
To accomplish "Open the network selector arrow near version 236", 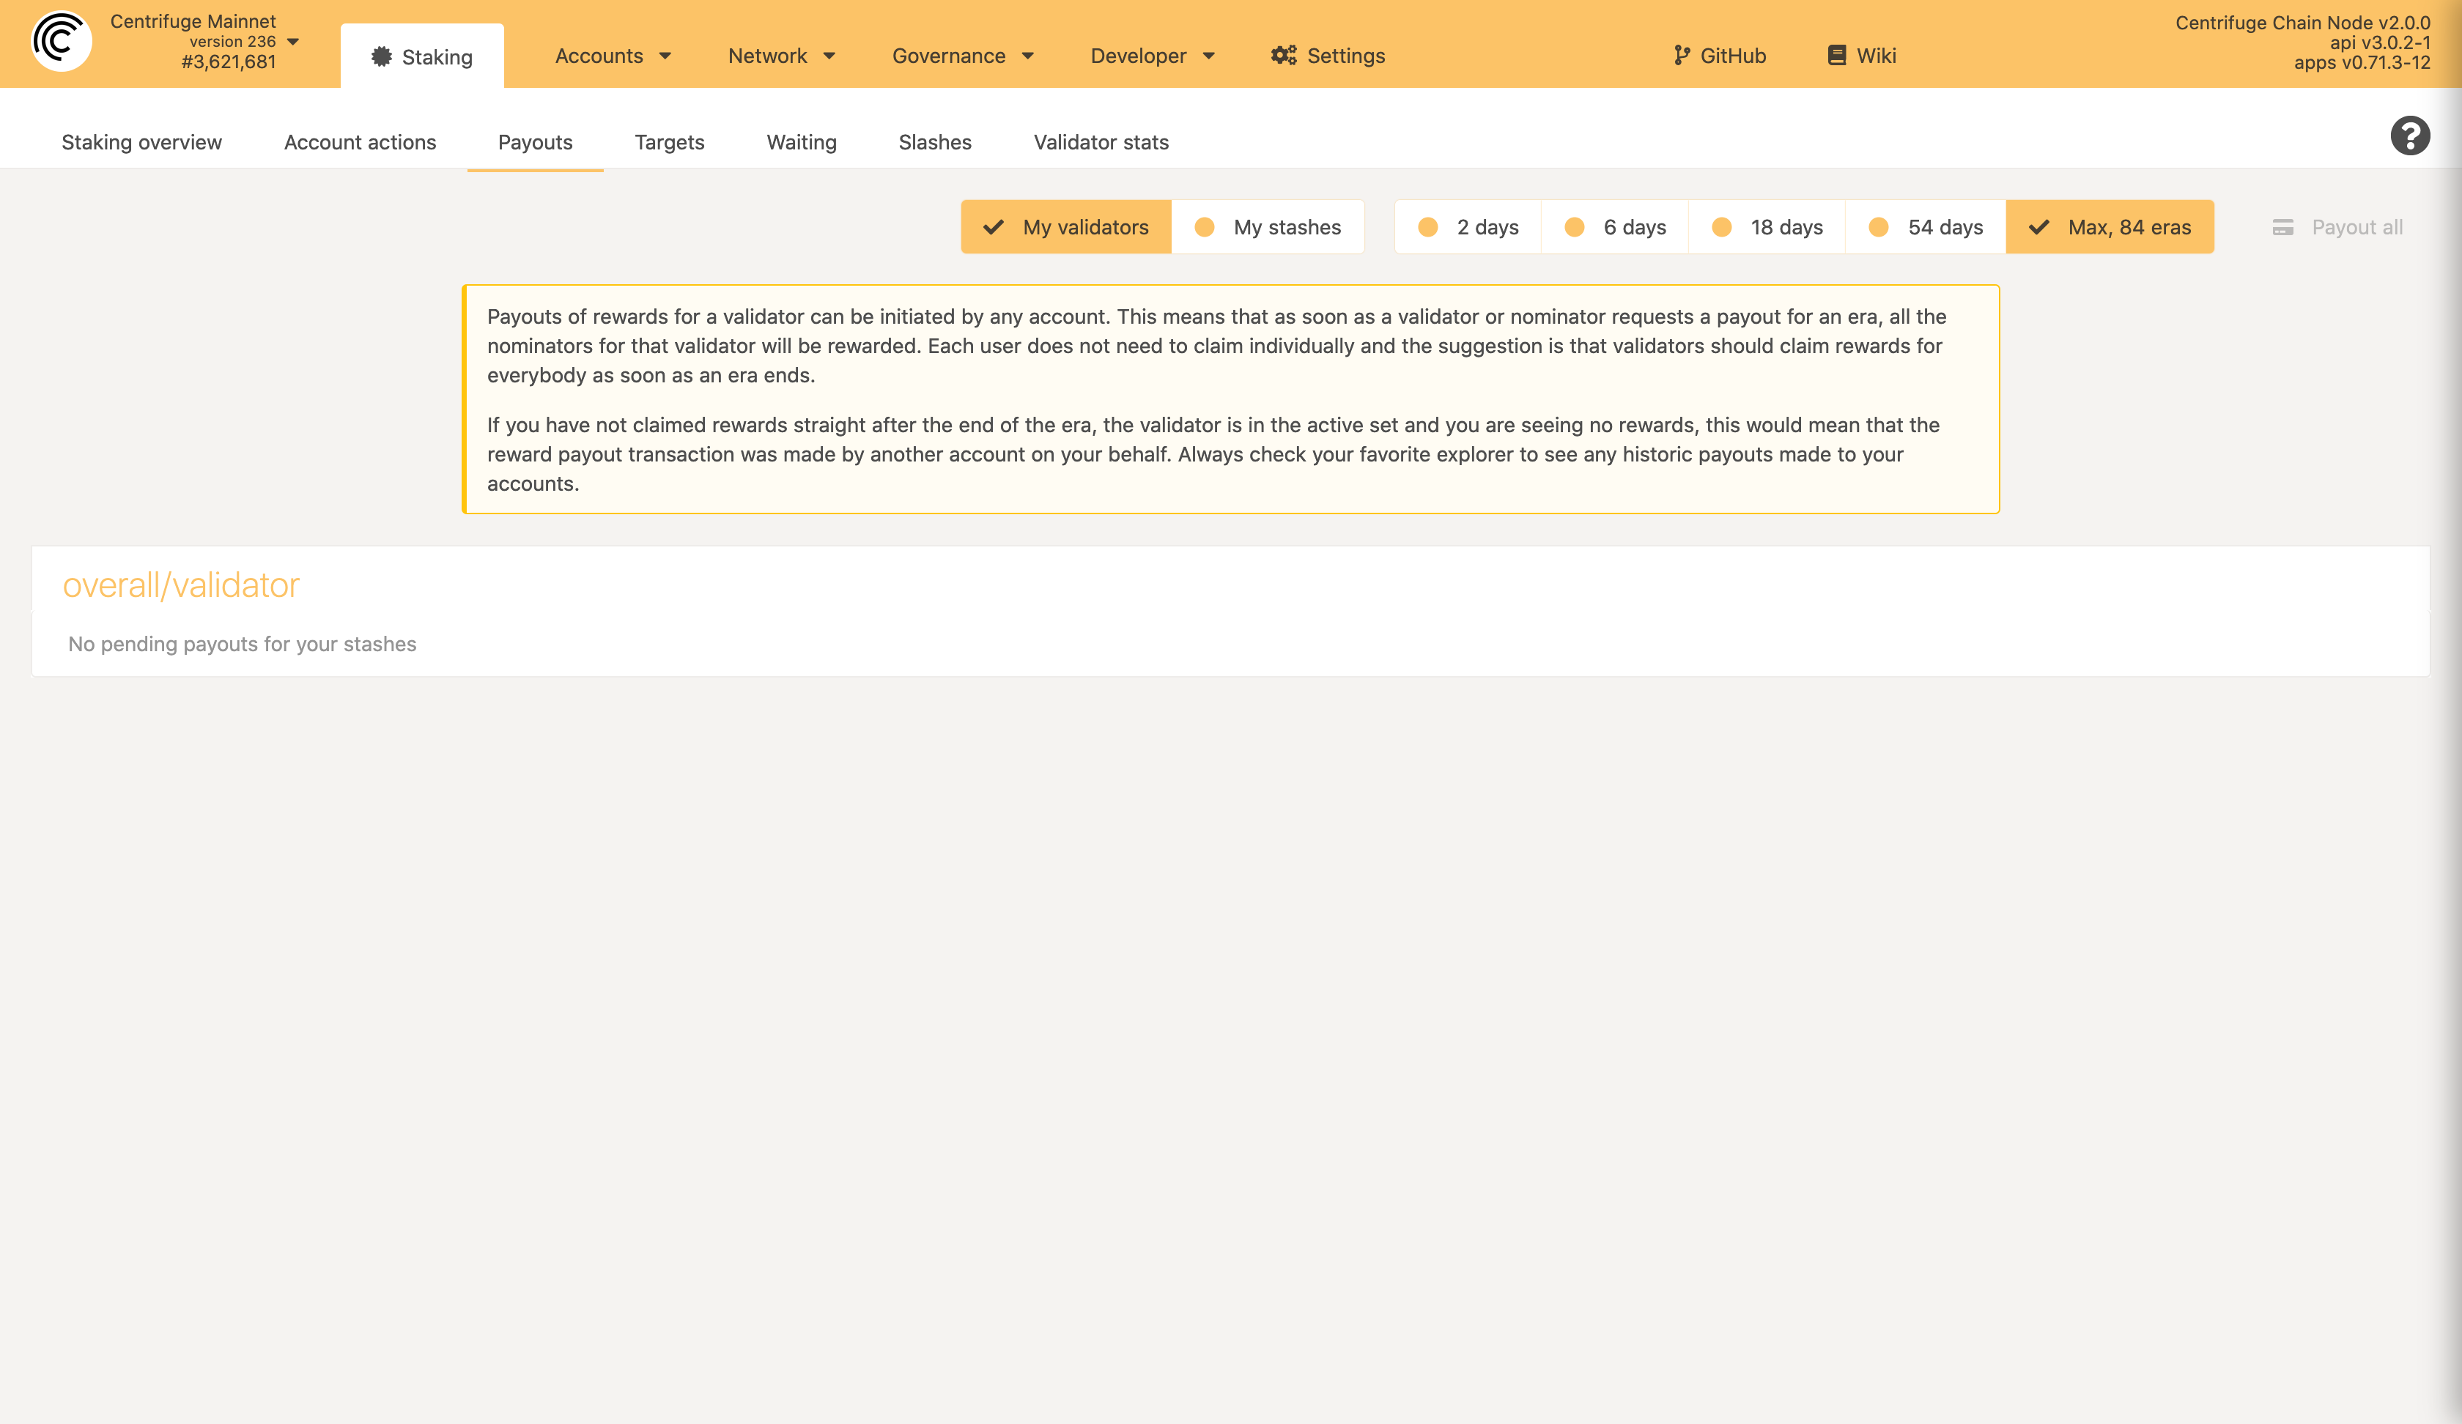I will tap(293, 42).
